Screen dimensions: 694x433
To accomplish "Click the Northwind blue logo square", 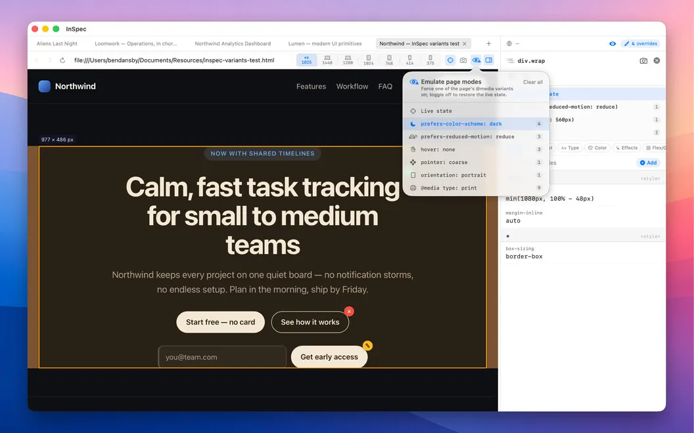I will click(44, 86).
